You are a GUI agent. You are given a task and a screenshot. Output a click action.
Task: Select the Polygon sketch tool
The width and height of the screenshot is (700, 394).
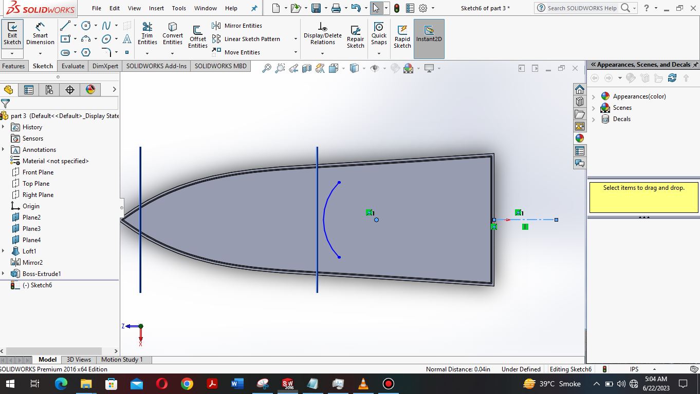[x=86, y=52]
